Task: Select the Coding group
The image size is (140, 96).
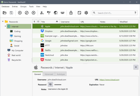Action: 17,31
